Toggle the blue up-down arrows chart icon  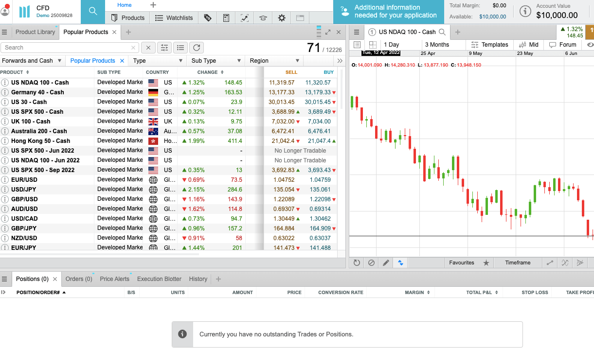pos(400,262)
